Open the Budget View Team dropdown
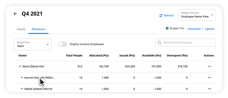Viewport: 228px width, 98px height. (33, 44)
